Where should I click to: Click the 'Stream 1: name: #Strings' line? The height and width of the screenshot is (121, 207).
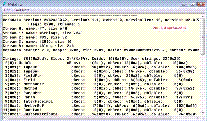tap(42, 33)
